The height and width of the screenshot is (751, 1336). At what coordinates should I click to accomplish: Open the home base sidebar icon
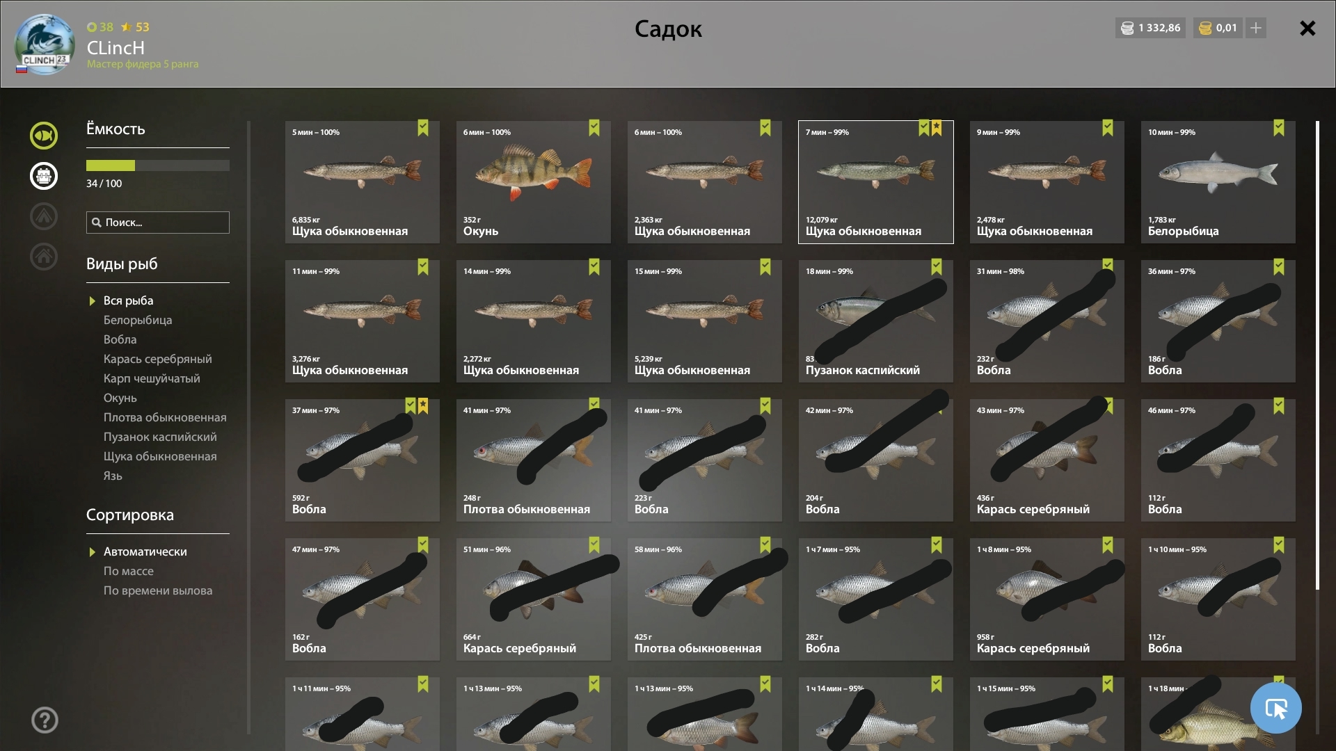(x=44, y=257)
